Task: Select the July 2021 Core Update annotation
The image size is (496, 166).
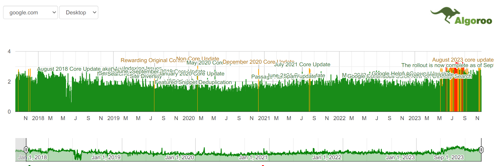Action: 302,64
